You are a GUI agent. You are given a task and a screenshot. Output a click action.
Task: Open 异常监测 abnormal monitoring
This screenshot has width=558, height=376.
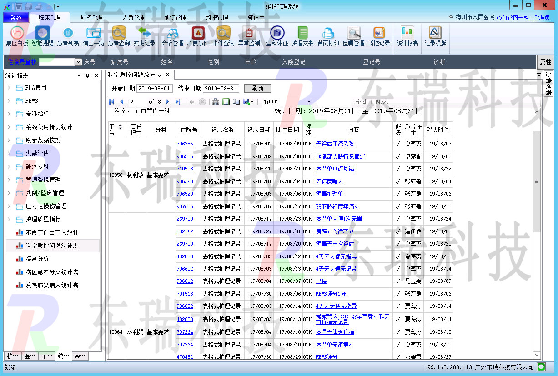tap(249, 36)
